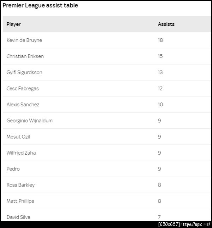The width and height of the screenshot is (212, 228).
Task: Select the 13 assists value
Action: tap(160, 72)
